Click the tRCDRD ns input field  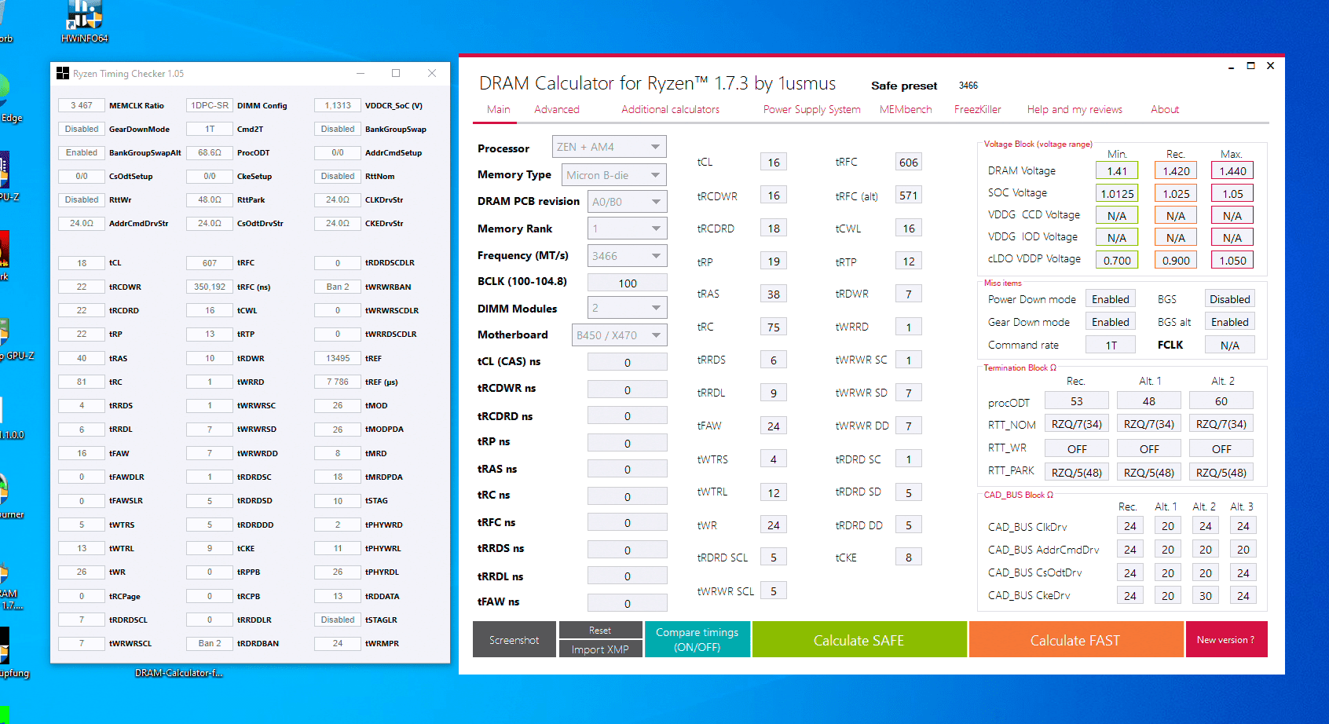pos(627,415)
